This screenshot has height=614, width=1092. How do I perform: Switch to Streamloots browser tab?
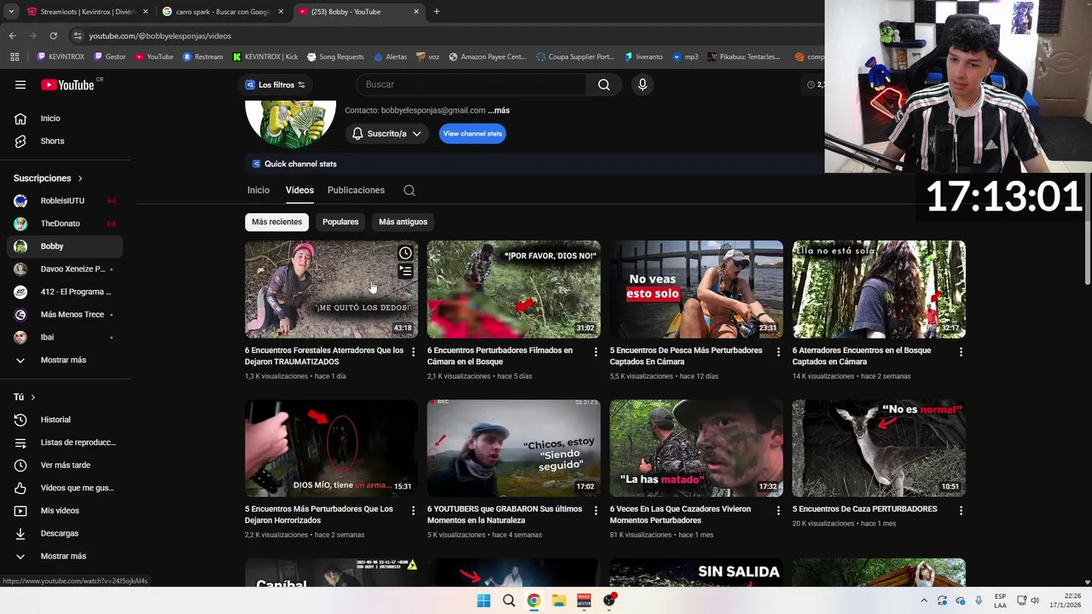click(x=85, y=12)
